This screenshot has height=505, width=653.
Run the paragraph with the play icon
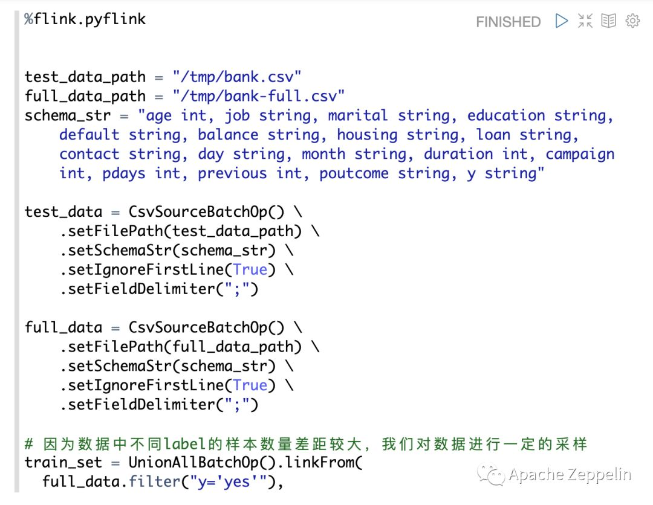(561, 21)
